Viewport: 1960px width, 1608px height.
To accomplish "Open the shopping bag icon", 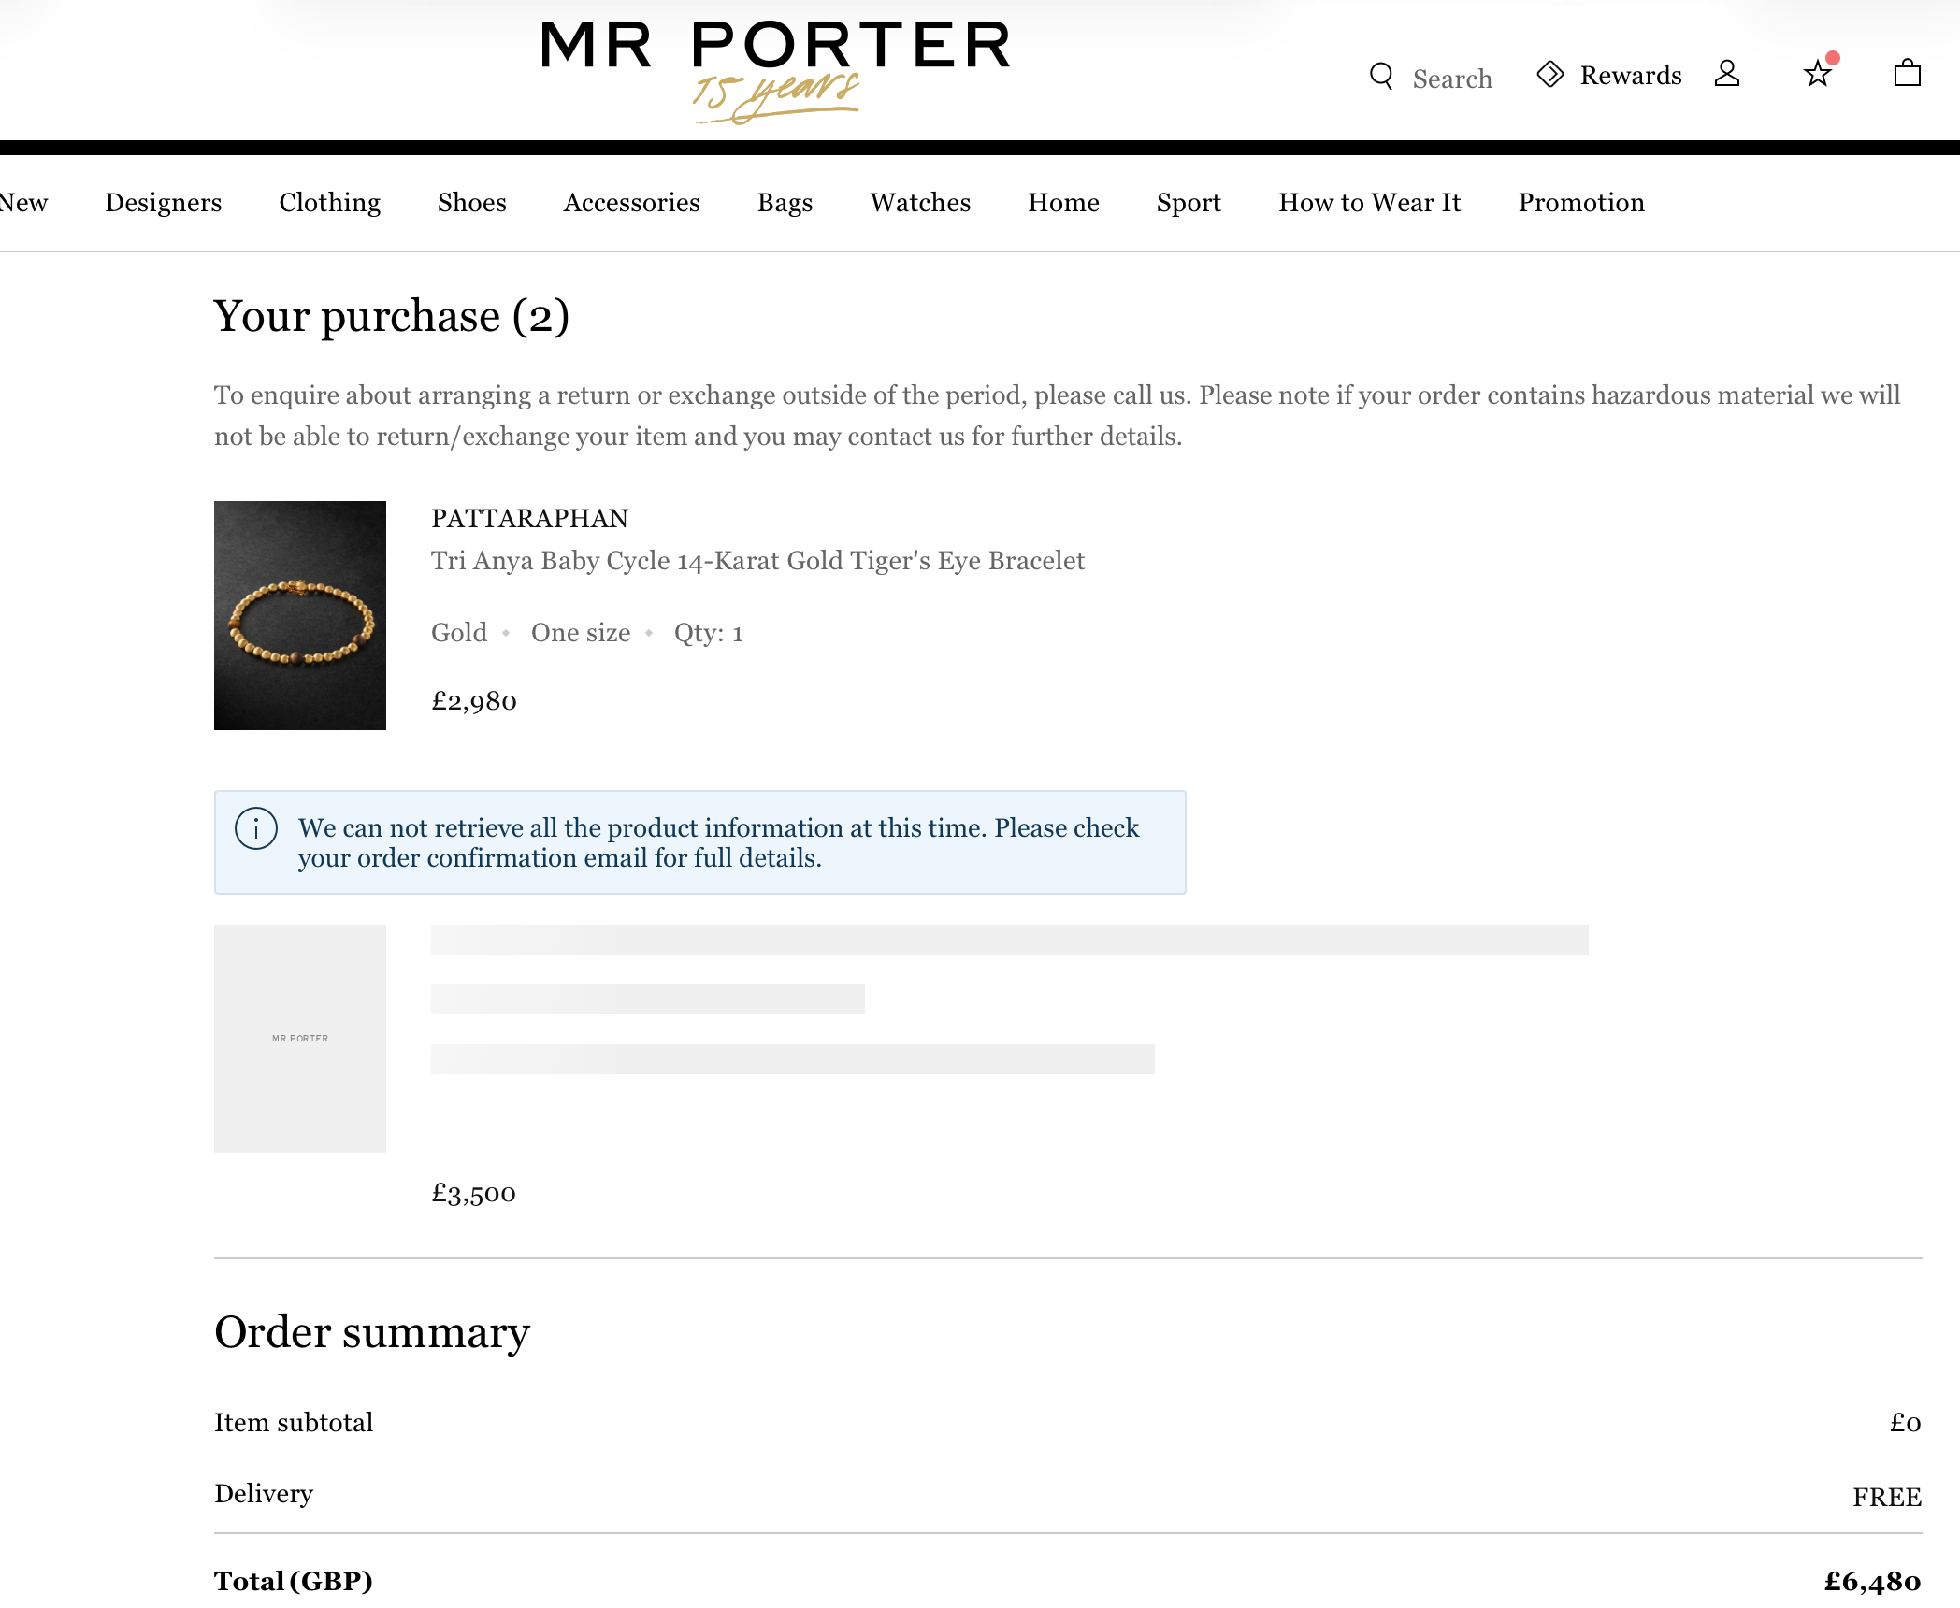I will coord(1907,73).
